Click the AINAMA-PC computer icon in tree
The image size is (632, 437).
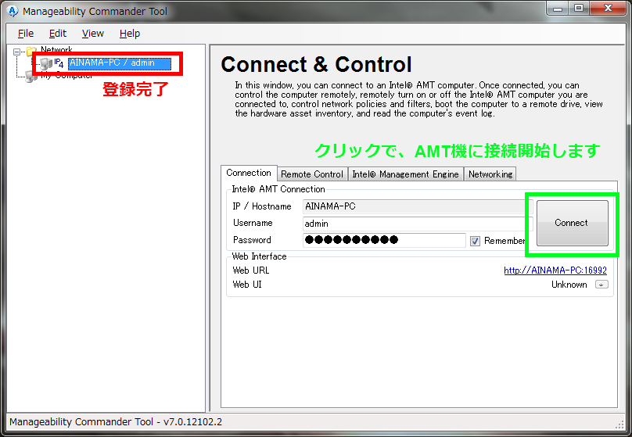(45, 63)
